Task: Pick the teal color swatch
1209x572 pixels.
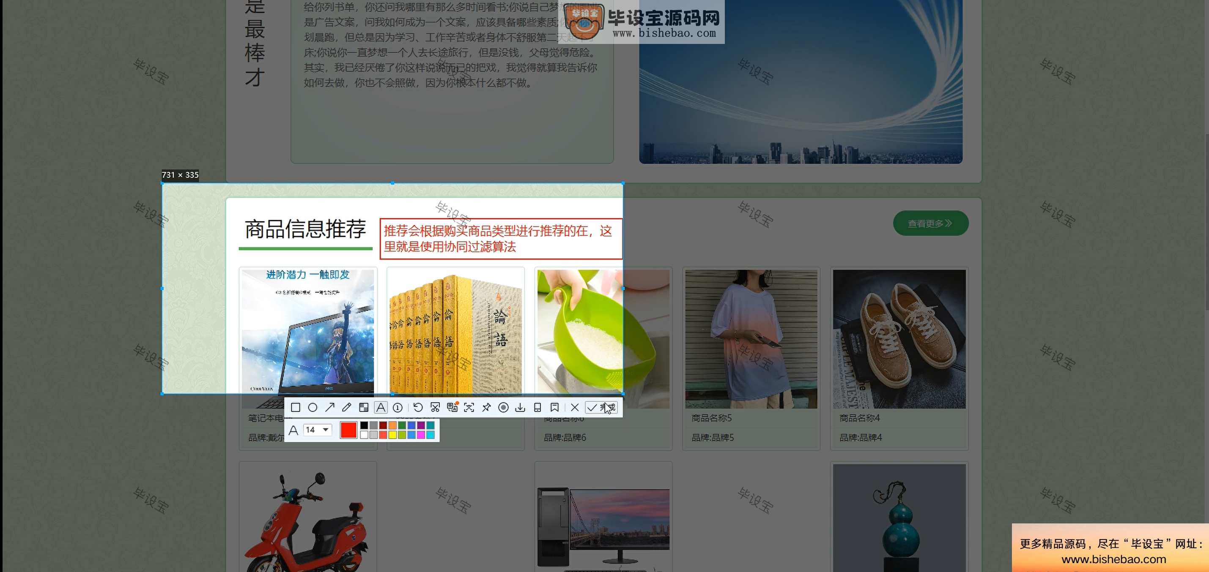Action: (430, 425)
